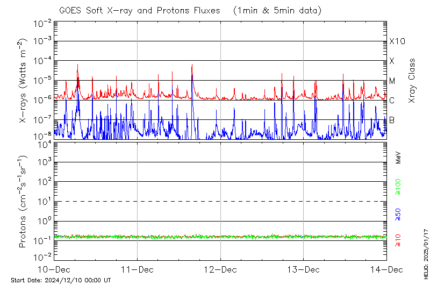Select the 'C' X-ray class label
430x285 pixels.
(x=392, y=101)
